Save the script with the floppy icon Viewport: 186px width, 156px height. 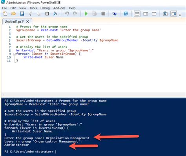pos(22,14)
